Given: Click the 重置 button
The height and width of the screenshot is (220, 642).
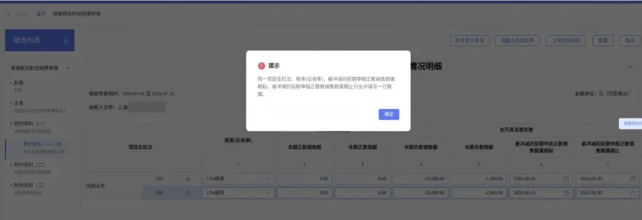Looking at the screenshot, I should 603,41.
